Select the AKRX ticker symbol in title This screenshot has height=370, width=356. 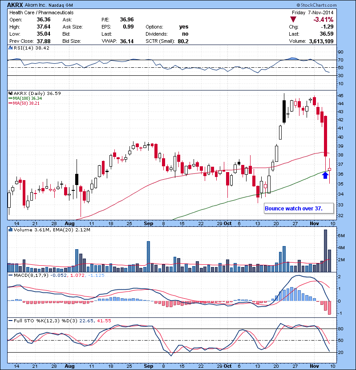[15, 5]
